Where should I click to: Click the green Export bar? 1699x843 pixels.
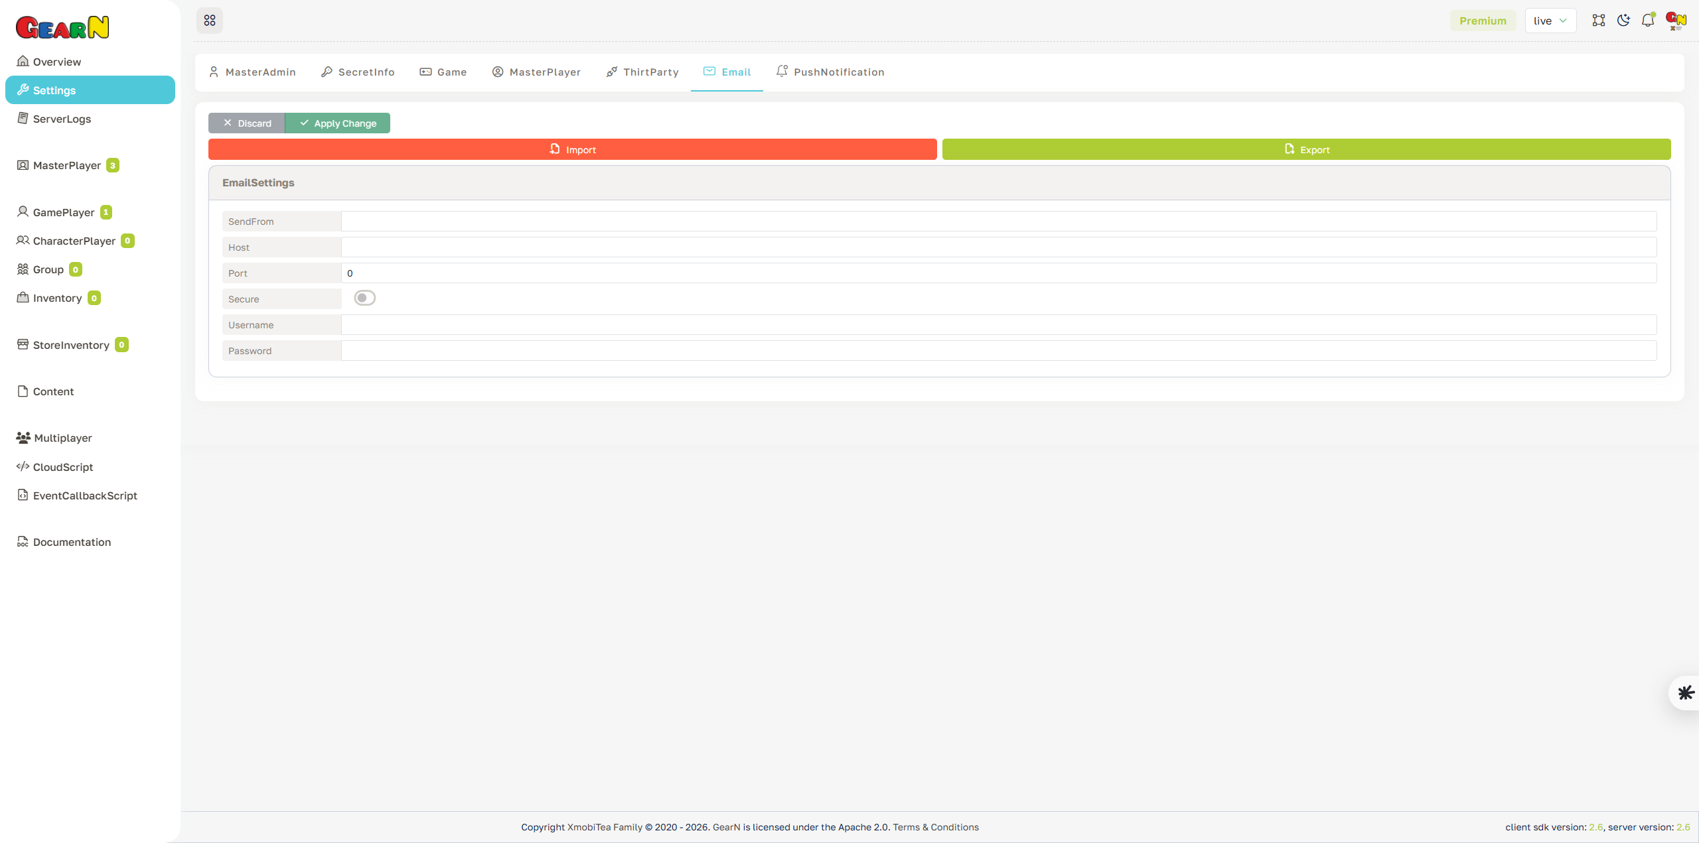tap(1305, 149)
